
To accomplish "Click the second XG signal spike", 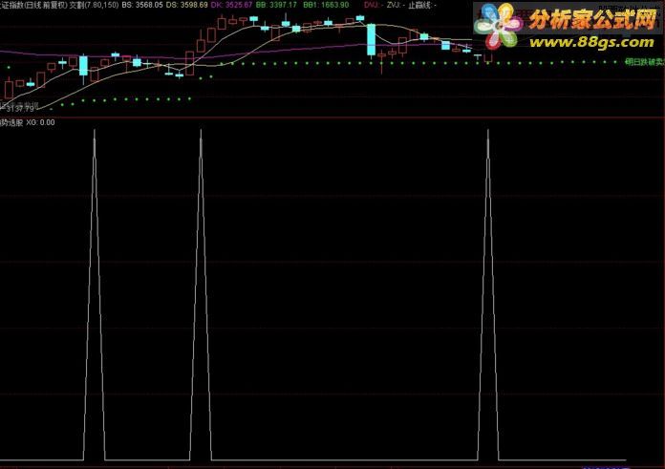I will 201,294.
